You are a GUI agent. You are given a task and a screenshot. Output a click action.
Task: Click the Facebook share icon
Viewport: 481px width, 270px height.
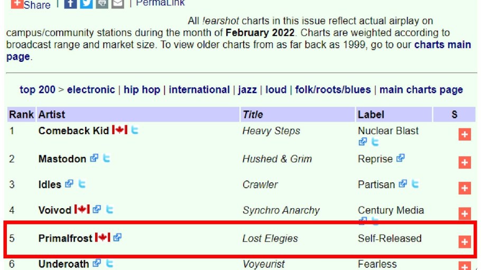(x=70, y=4)
